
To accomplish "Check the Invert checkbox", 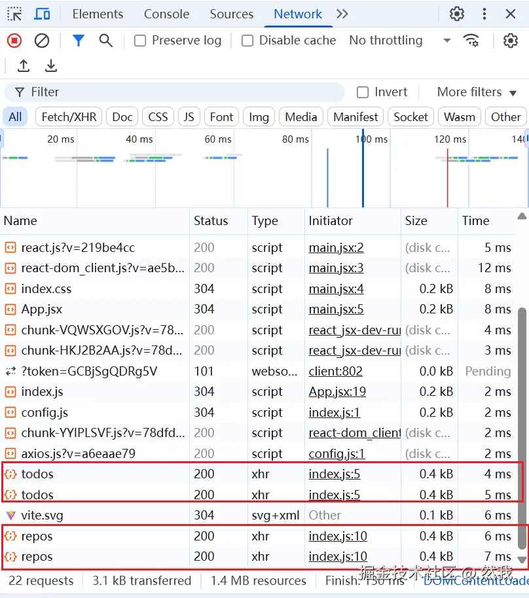I will 363,92.
